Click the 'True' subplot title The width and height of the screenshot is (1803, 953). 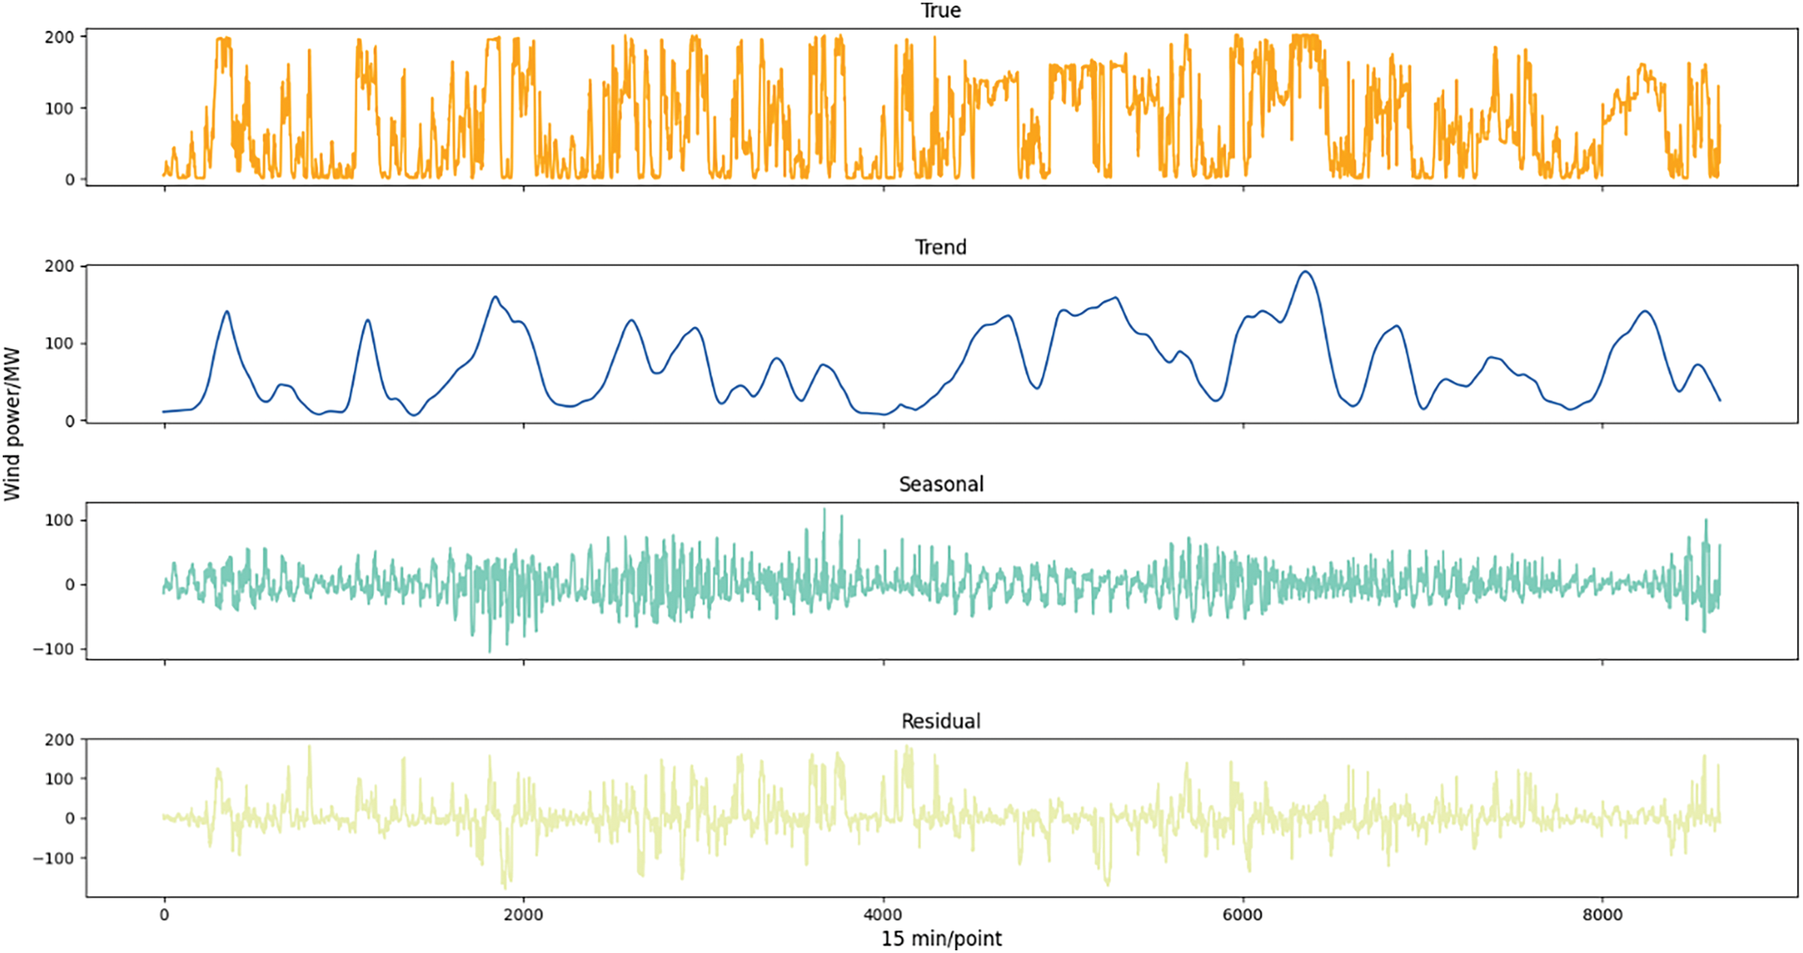click(x=940, y=11)
